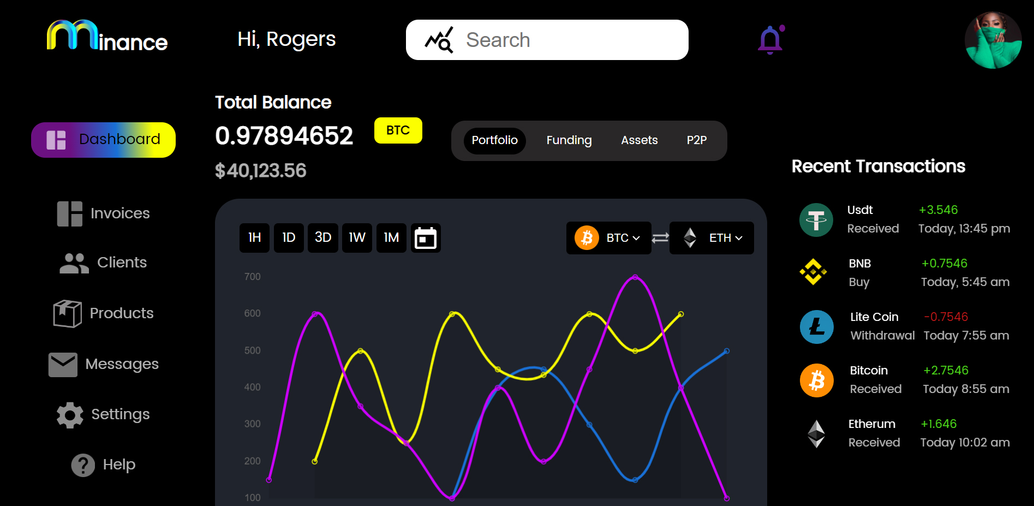
Task: Switch to the Assets tab
Action: pyautogui.click(x=639, y=140)
